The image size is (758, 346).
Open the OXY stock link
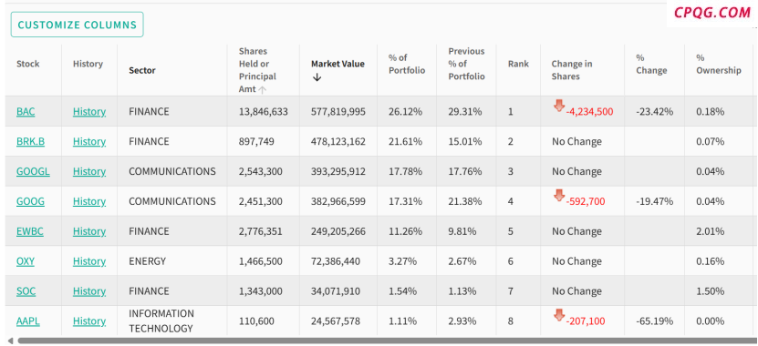pos(26,261)
